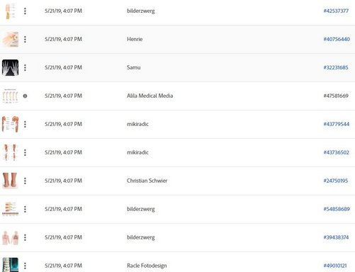Viewport: 355px width, 272px height.
Task: Select the arm muscles thumbnail for #43779544
Action: [10, 124]
